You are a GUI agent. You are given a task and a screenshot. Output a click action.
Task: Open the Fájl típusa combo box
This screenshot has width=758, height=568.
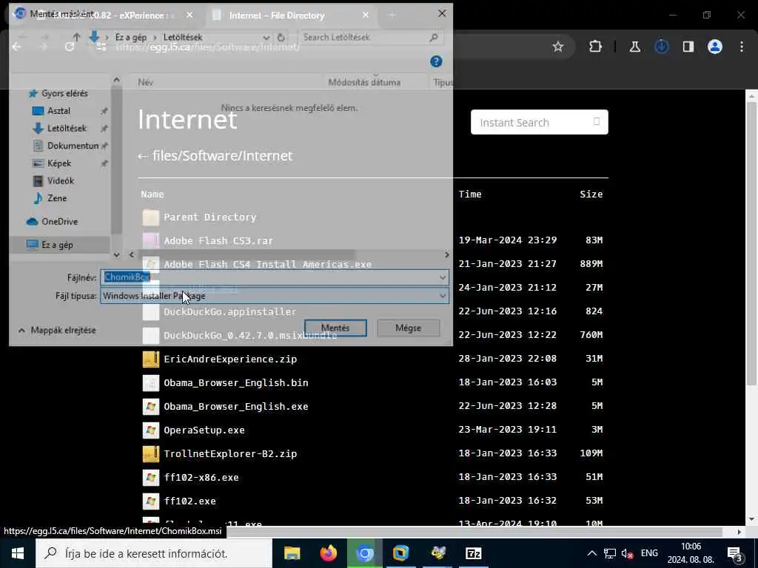click(x=274, y=296)
